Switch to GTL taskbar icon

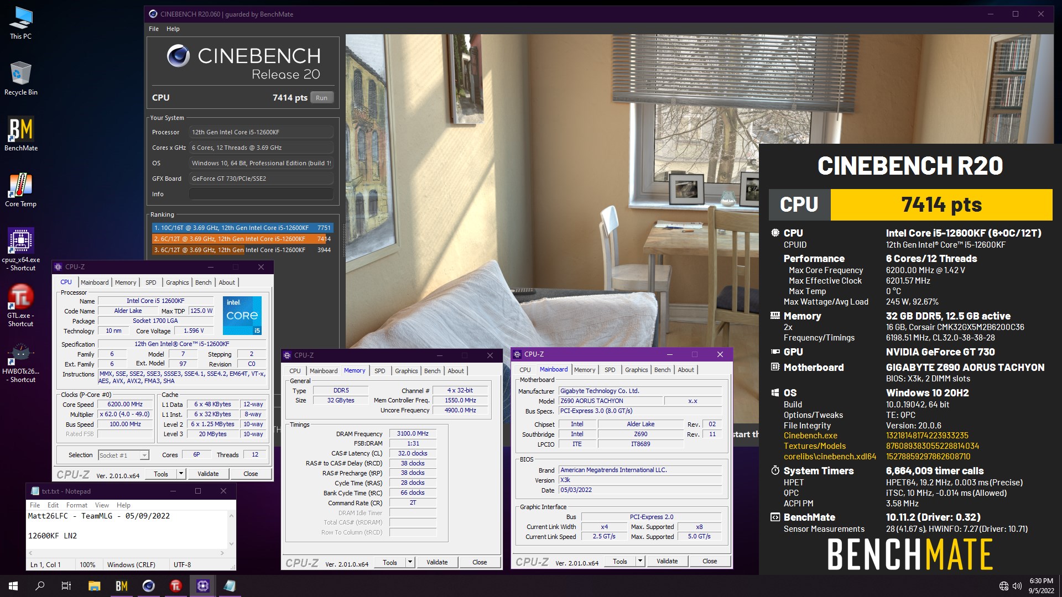(x=176, y=586)
